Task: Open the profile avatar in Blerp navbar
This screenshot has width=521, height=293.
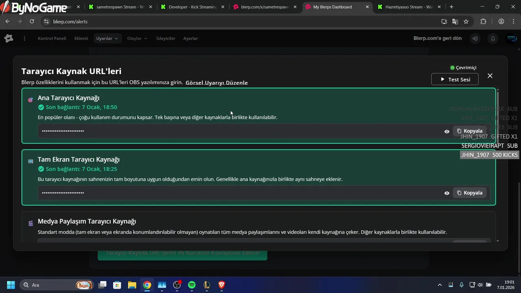Action: click(x=511, y=38)
